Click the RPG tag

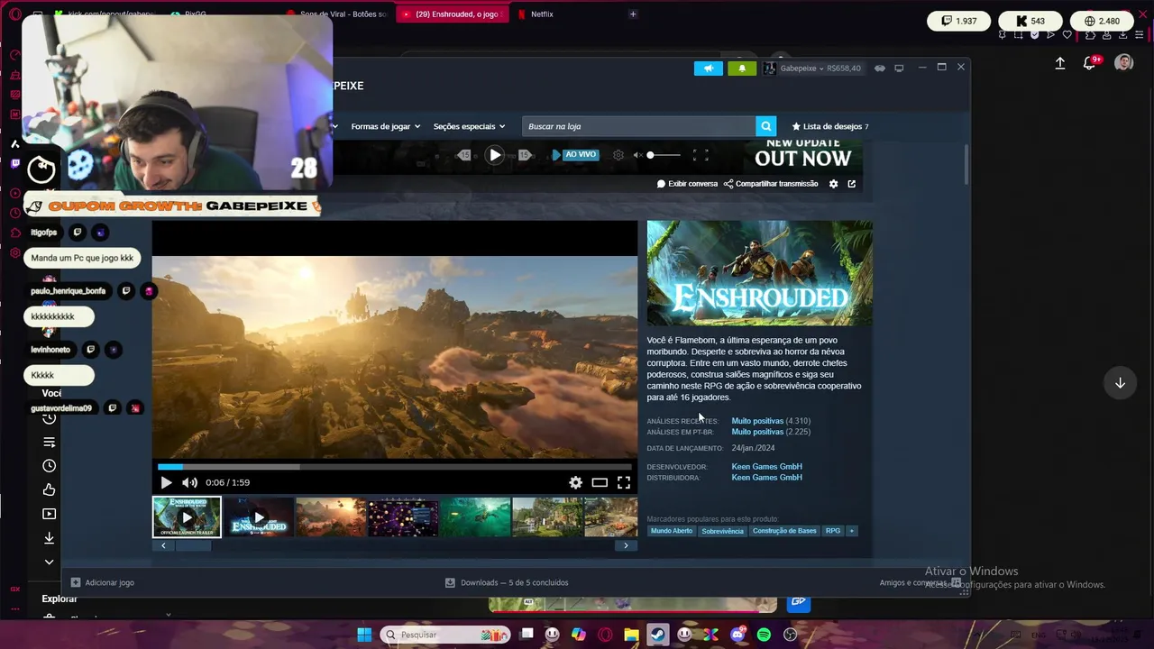click(833, 531)
